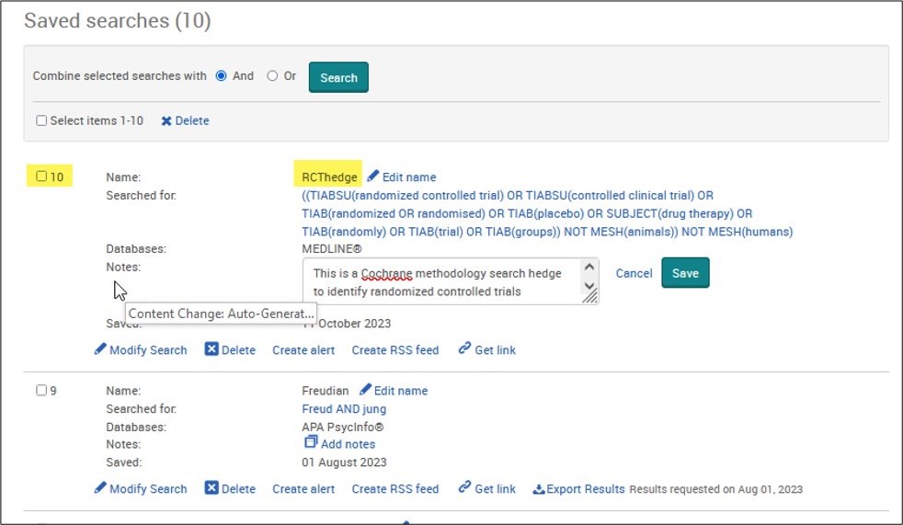The height and width of the screenshot is (525, 903).
Task: Click the Add notes icon for Freudian search
Action: tap(311, 443)
